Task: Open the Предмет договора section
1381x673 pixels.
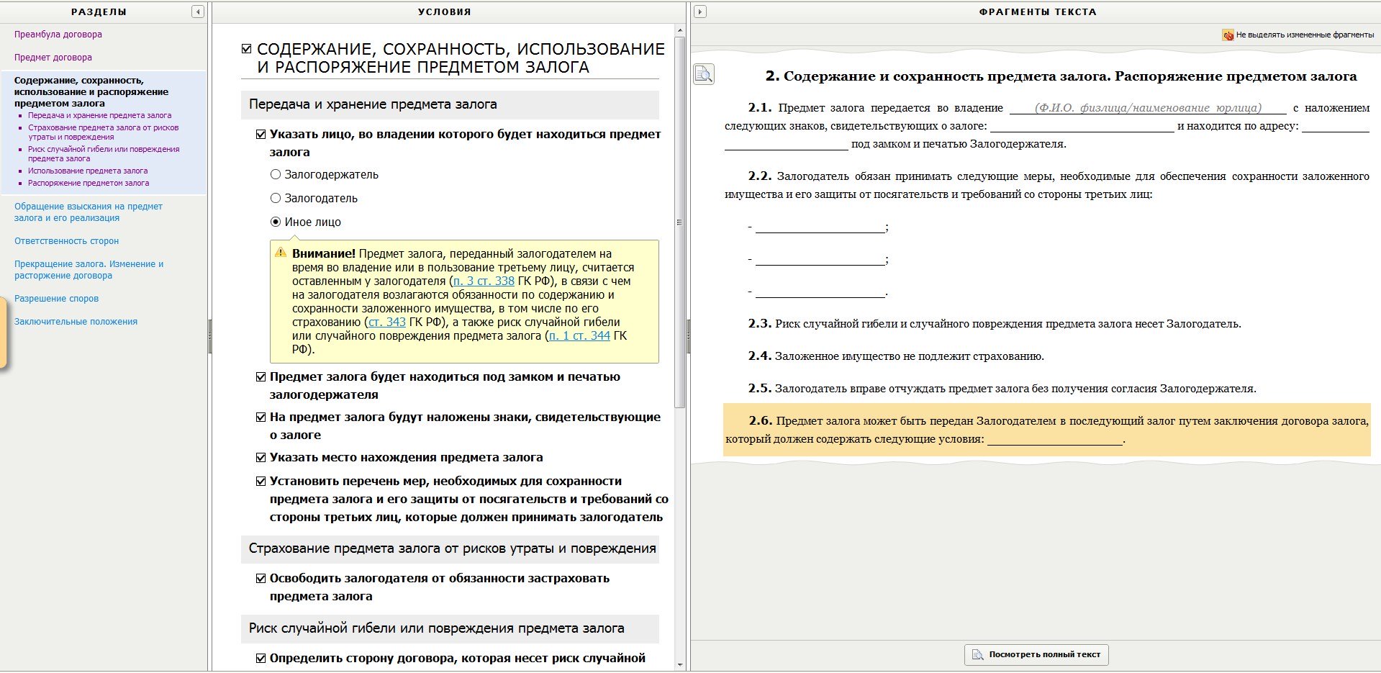Action: click(x=53, y=58)
